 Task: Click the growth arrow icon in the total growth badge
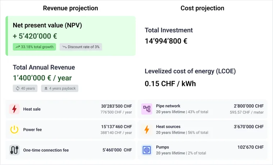[18, 47]
